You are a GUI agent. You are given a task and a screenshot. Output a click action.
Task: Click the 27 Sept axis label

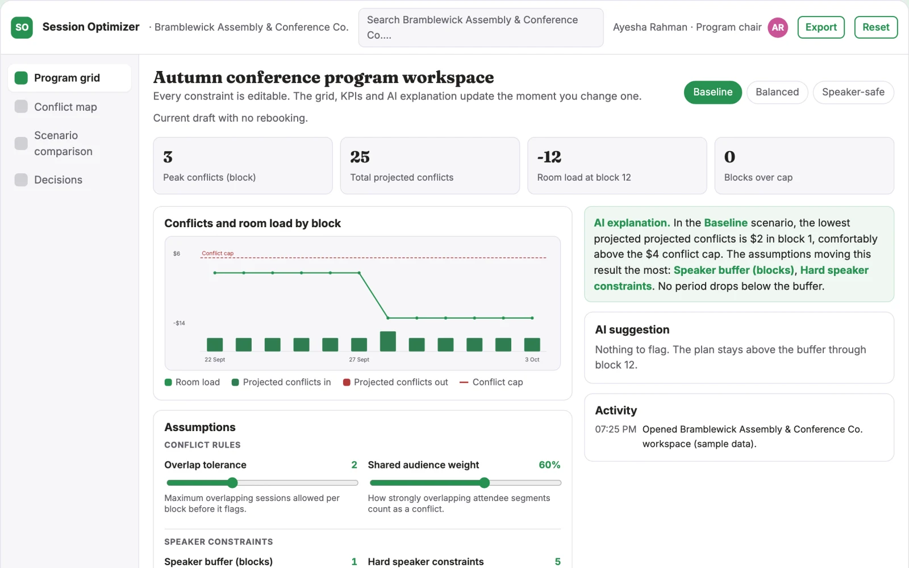click(359, 360)
